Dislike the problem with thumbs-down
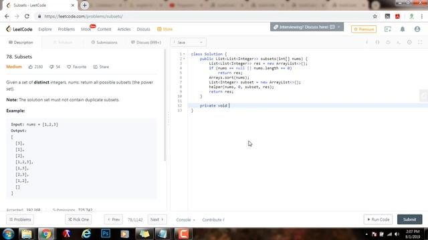The width and height of the screenshot is (428, 240). pos(51,67)
